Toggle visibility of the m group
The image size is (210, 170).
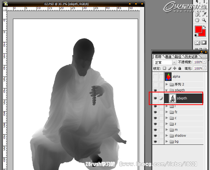pyautogui.click(x=155, y=130)
